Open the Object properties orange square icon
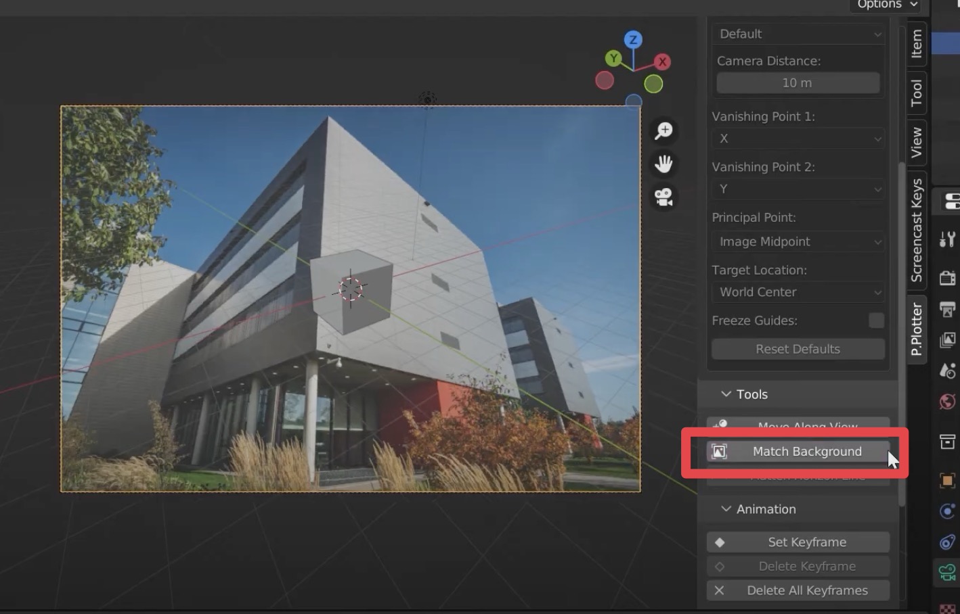 pos(947,480)
